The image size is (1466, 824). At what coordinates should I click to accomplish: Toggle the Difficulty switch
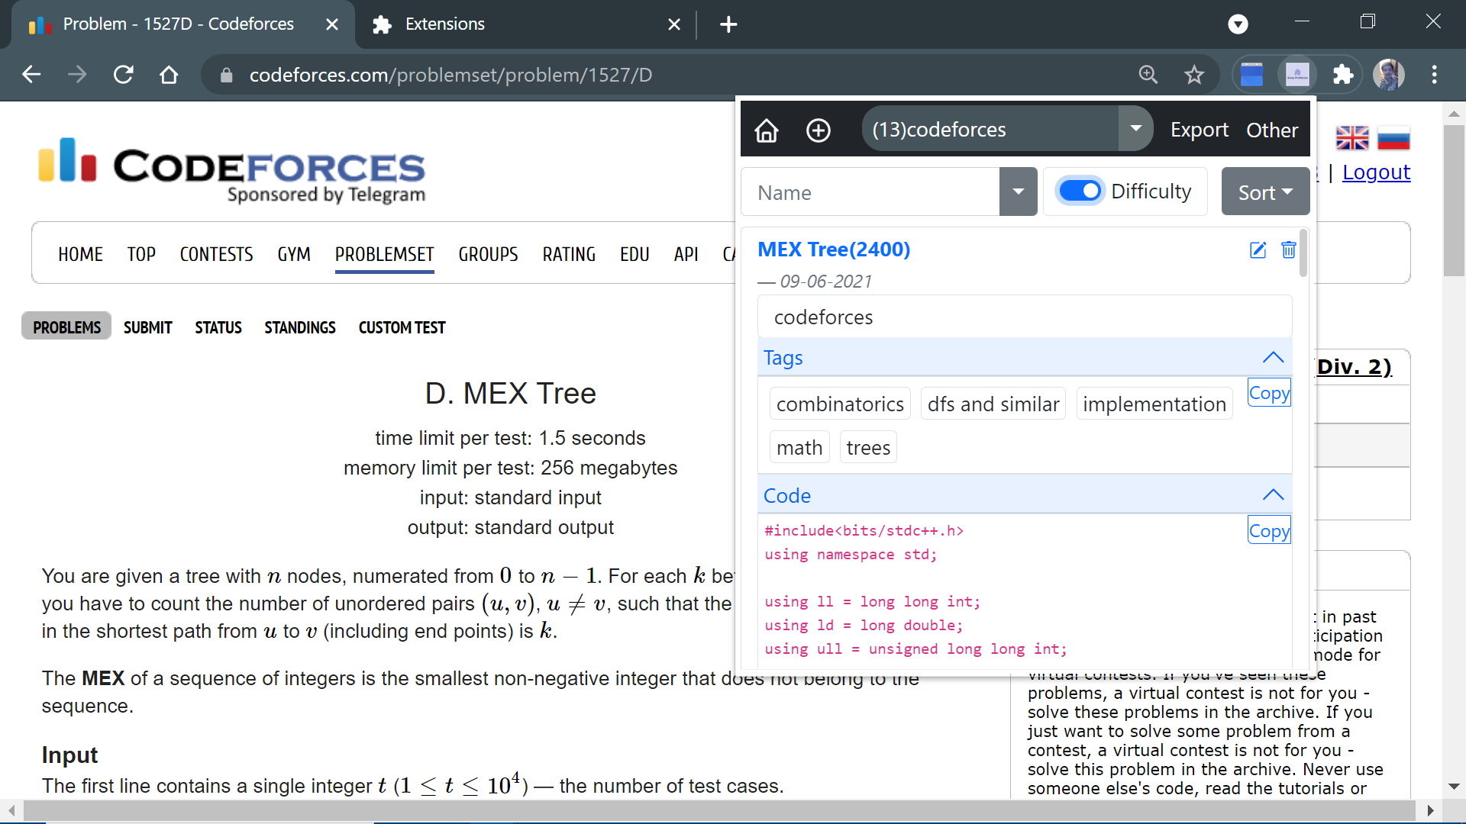pos(1080,191)
